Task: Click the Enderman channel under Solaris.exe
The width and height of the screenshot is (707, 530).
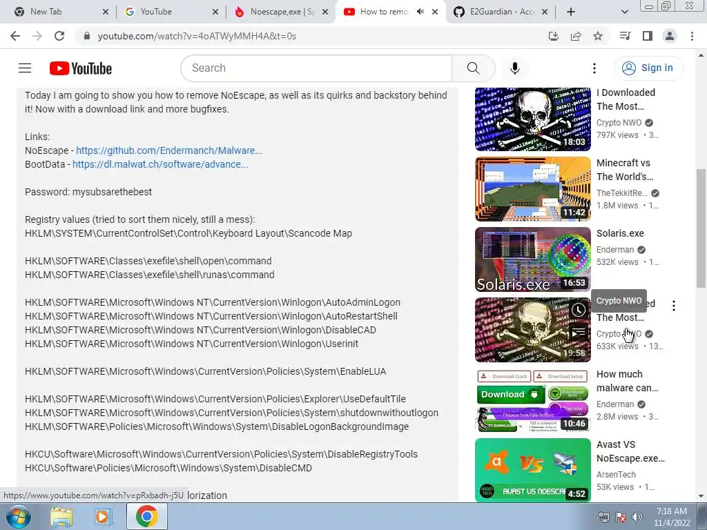Action: (x=615, y=250)
